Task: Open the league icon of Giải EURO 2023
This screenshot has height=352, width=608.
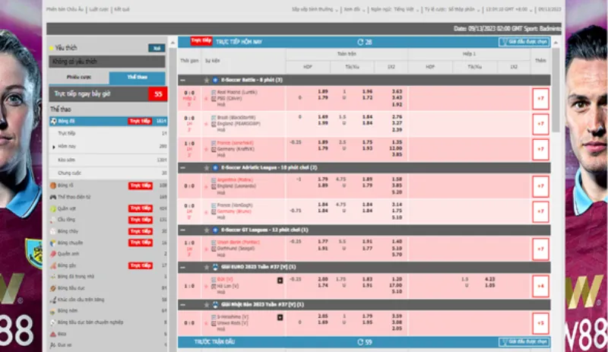Action: [x=215, y=267]
